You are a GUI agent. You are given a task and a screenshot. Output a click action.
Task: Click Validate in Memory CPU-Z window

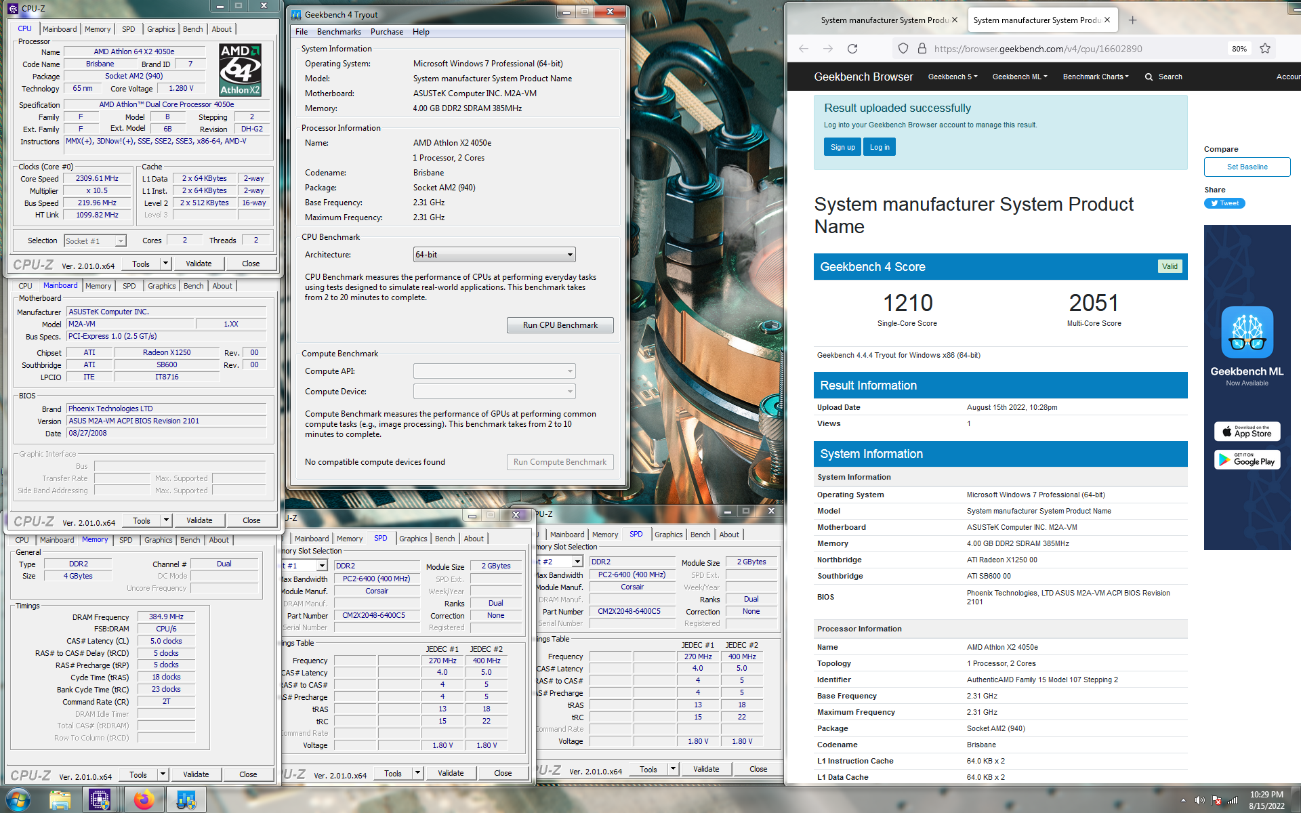[196, 774]
